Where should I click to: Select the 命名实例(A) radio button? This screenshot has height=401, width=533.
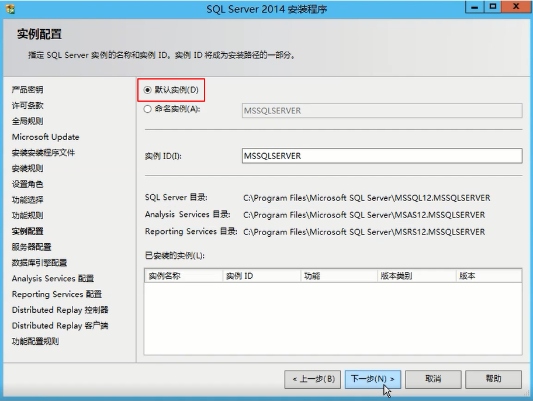tap(147, 109)
